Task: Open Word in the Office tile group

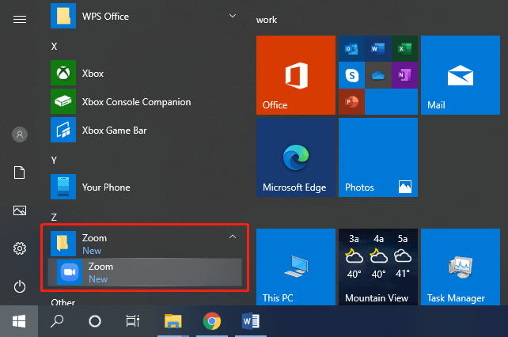Action: (378, 48)
